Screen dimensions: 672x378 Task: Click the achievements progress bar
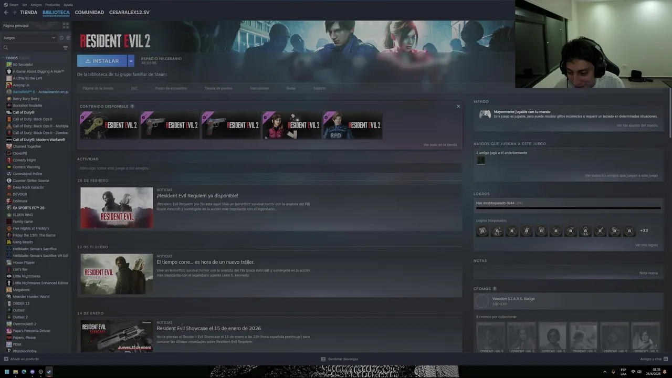[568, 208]
